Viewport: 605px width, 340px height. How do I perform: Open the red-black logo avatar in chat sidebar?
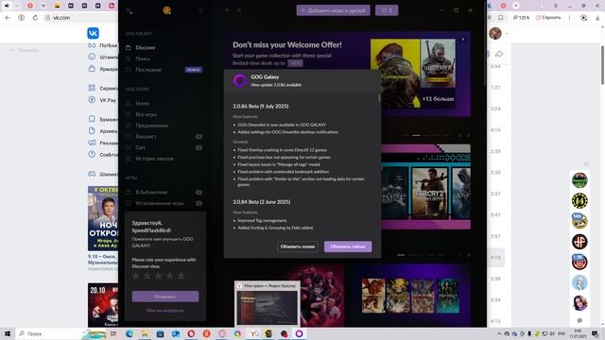click(579, 242)
